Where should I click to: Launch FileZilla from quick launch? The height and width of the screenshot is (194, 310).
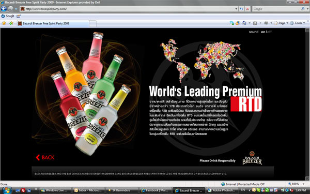pos(23,190)
